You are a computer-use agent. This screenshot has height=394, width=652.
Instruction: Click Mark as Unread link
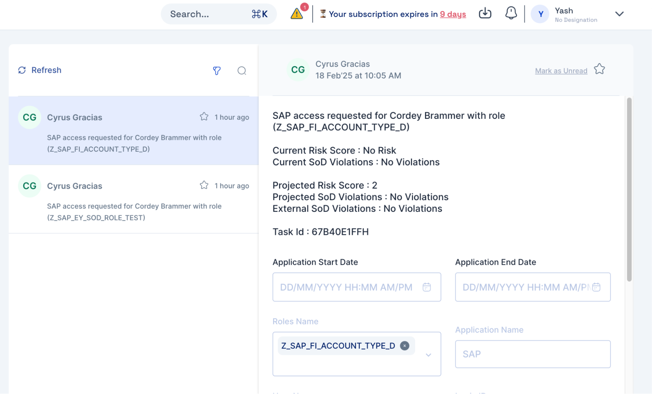pyautogui.click(x=561, y=71)
